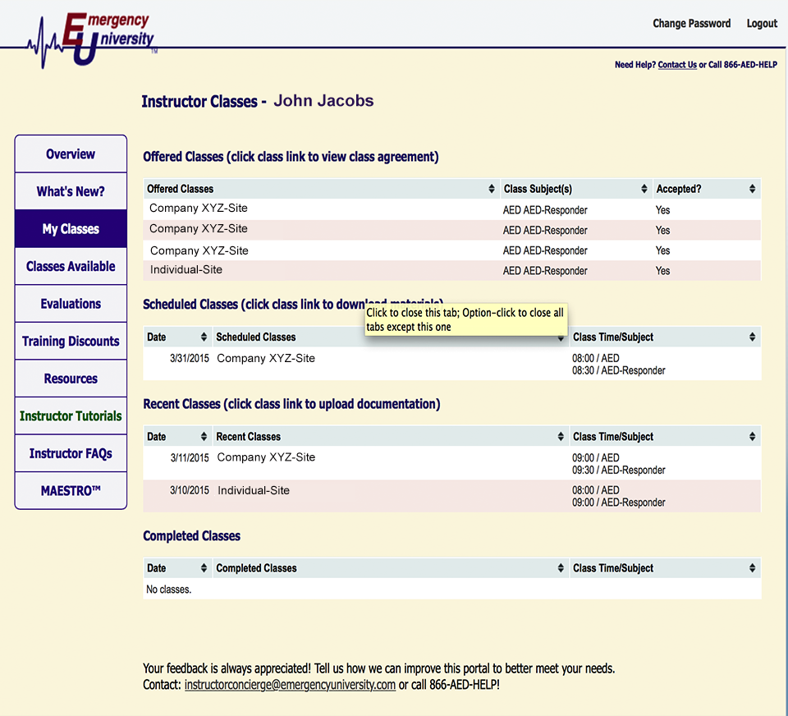
Task: Select the 3/10/2015 date cell
Action: 189,490
